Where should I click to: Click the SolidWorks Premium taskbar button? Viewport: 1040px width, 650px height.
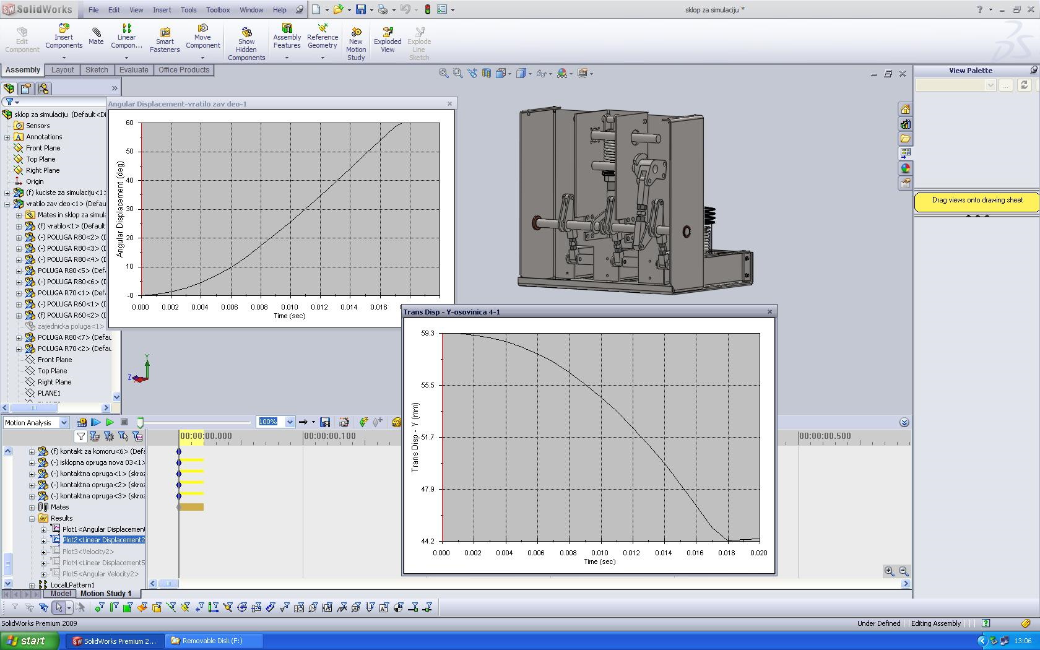coord(115,641)
